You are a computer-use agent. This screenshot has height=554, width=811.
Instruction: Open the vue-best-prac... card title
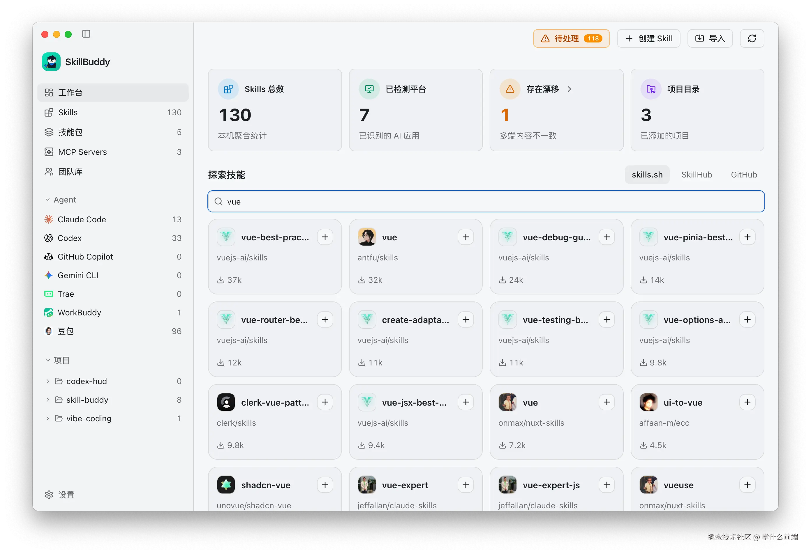pyautogui.click(x=275, y=237)
